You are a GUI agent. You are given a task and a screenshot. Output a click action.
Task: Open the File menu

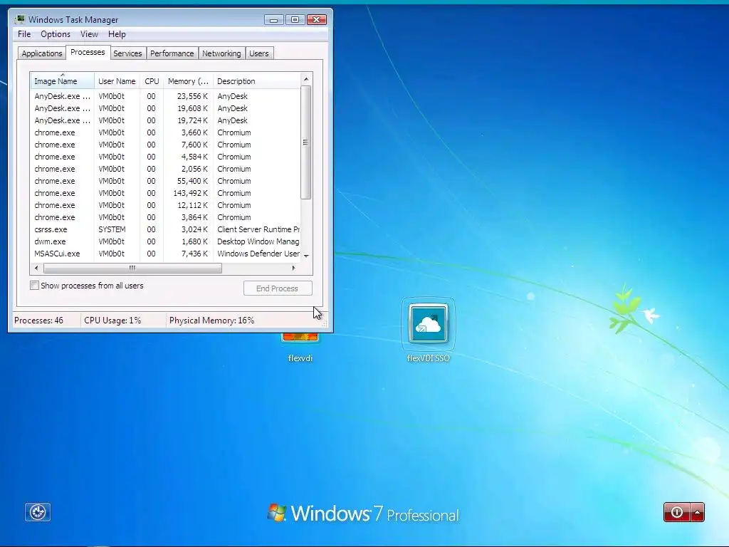(24, 34)
